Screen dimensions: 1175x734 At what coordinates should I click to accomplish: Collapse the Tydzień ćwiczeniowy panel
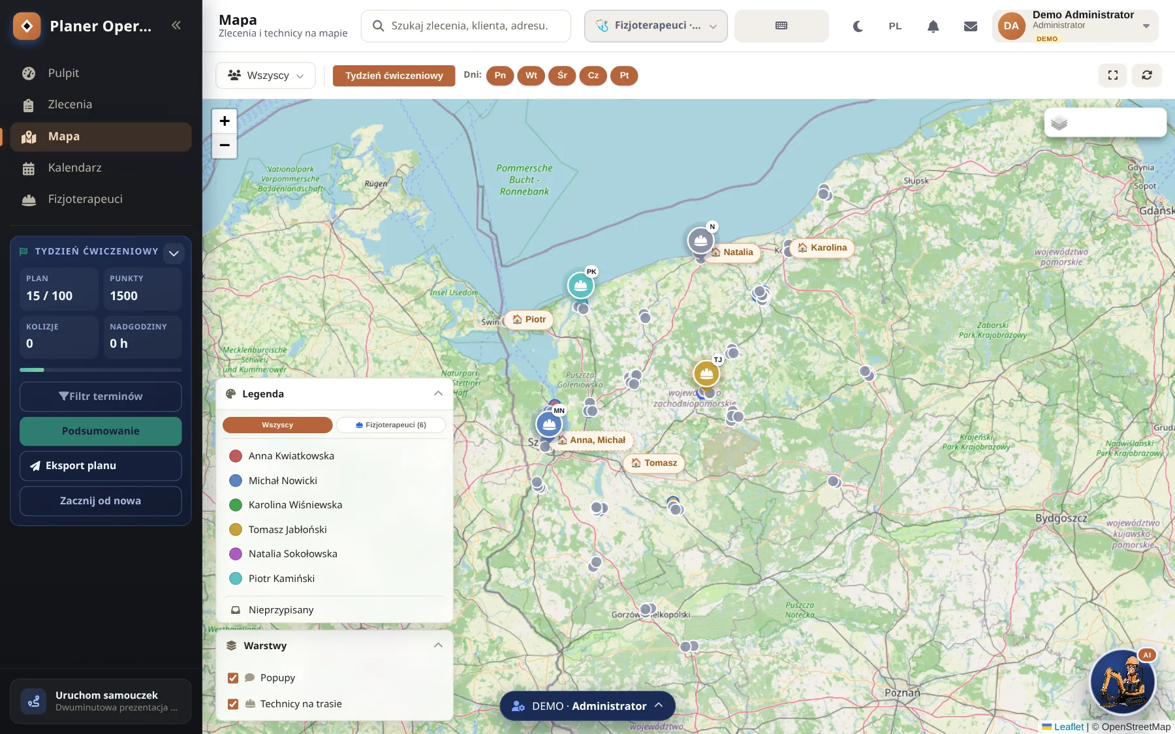click(174, 253)
